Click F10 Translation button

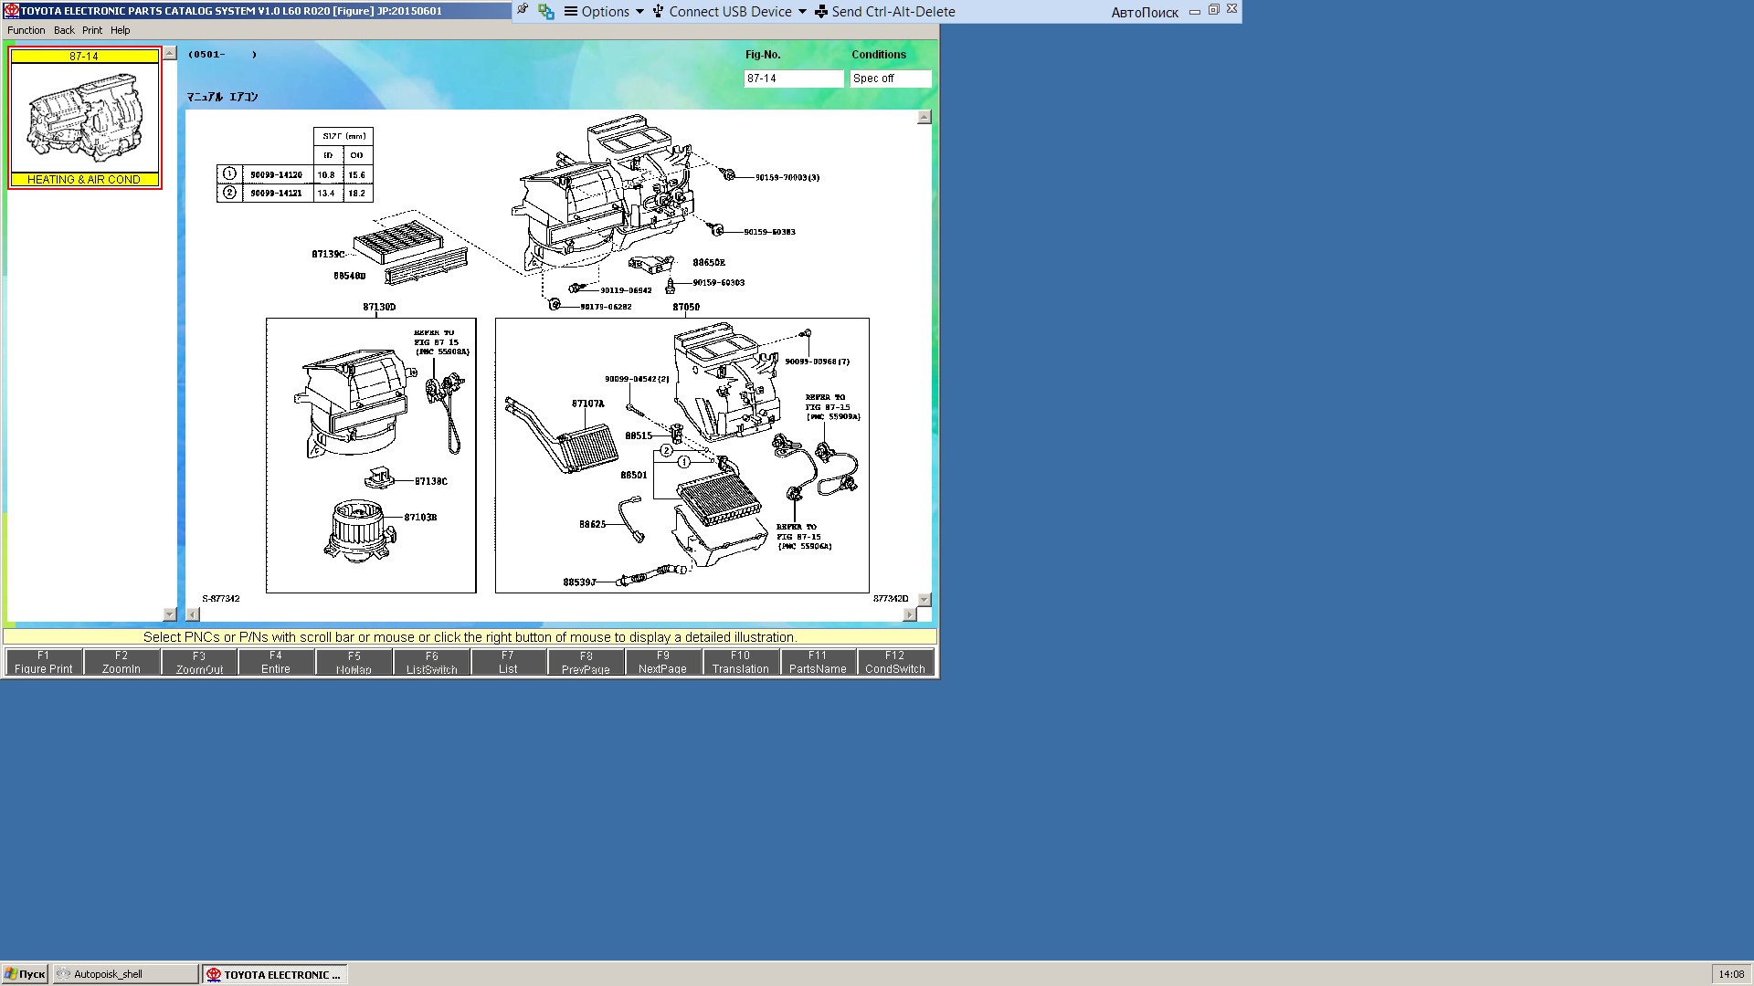pyautogui.click(x=741, y=662)
